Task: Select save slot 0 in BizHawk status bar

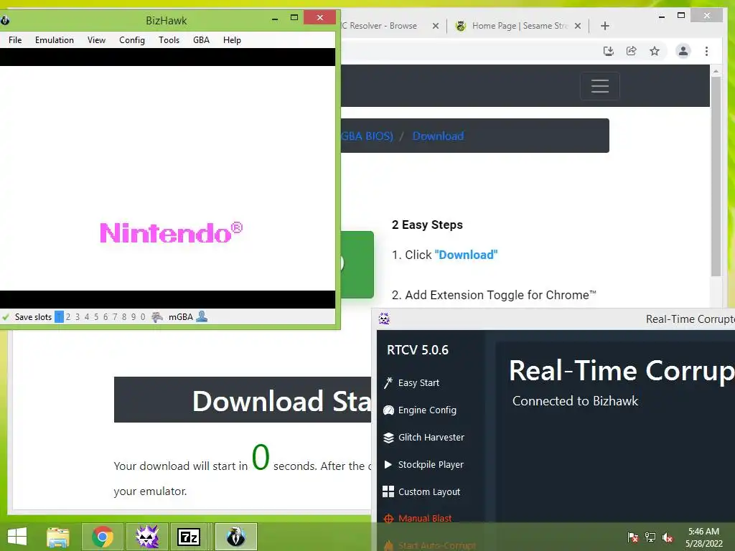Action: click(x=143, y=316)
